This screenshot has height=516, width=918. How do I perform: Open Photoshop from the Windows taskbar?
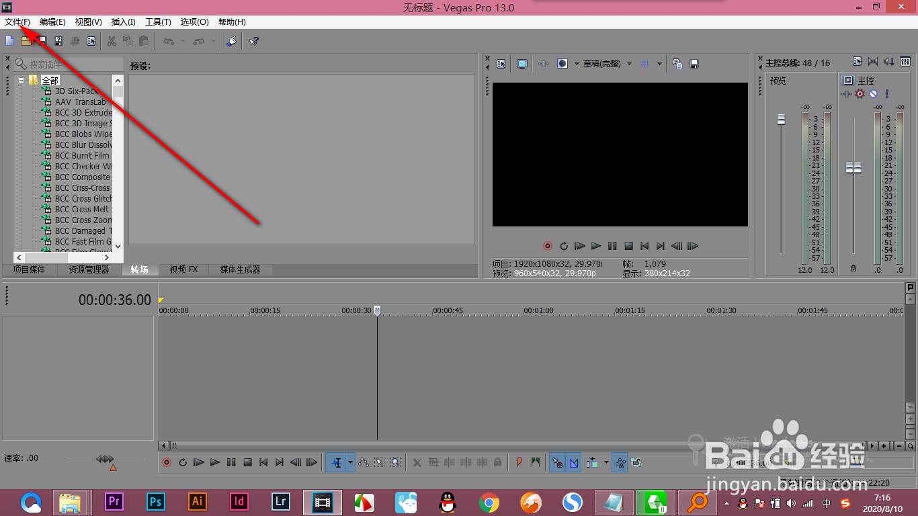tap(156, 502)
